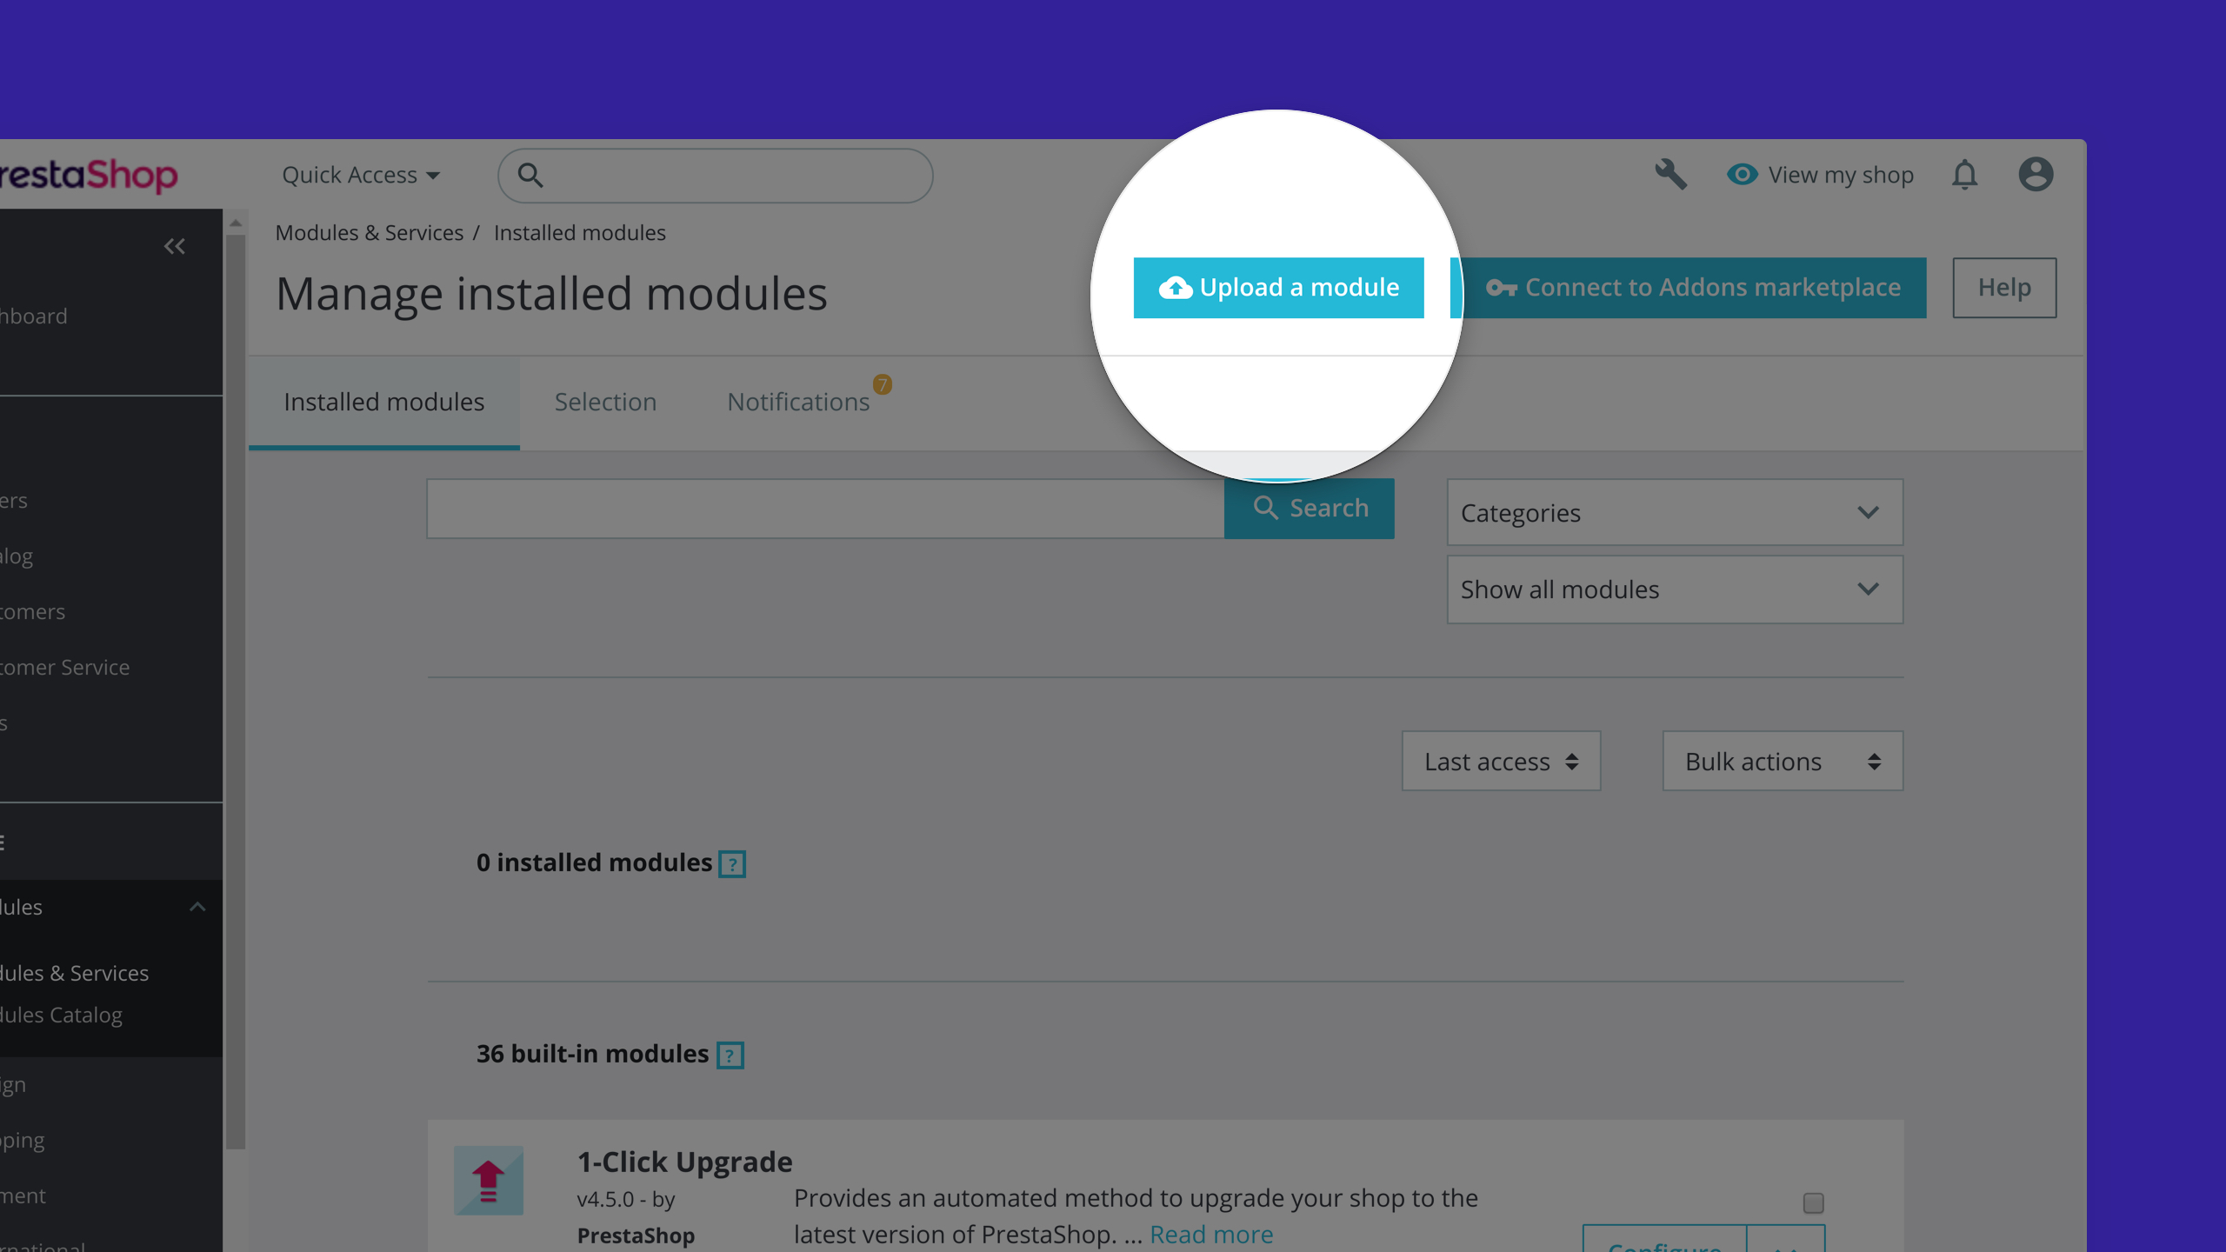Switch to the Selection tab
The height and width of the screenshot is (1252, 2226).
coord(605,401)
